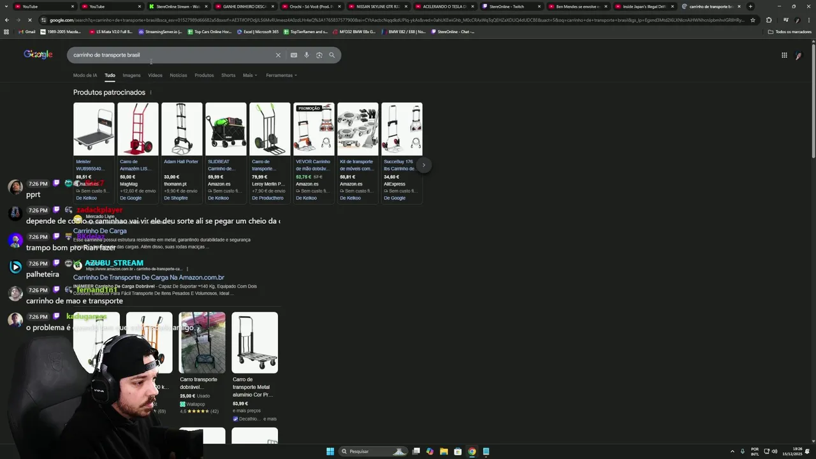The height and width of the screenshot is (459, 816).
Task: Expand the Mais dropdown
Action: (x=250, y=75)
